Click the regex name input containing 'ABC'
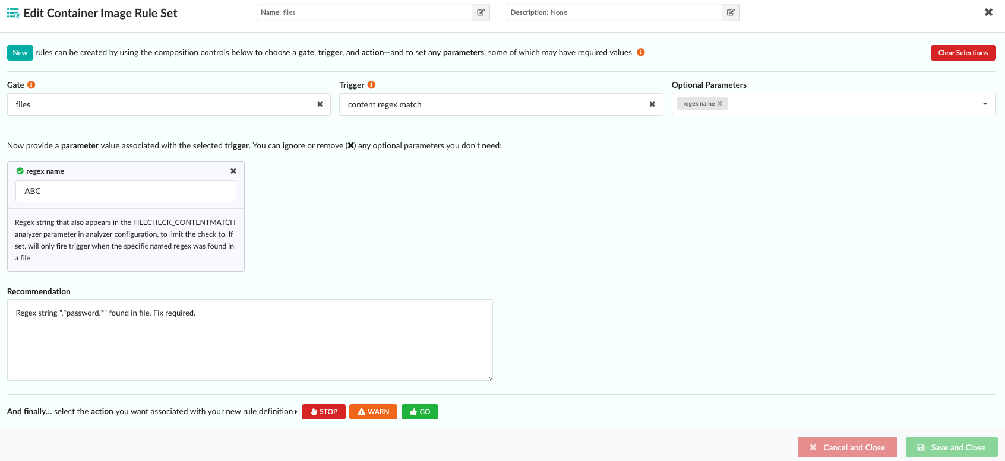Screen dimensions: 1005x461 pos(125,191)
